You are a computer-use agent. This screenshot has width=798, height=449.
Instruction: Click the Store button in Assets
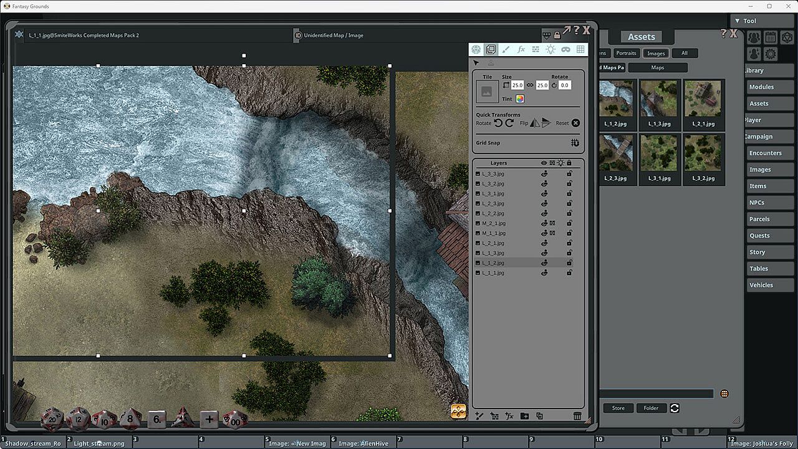(x=618, y=408)
